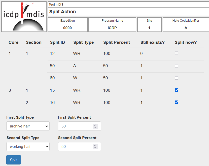Click the Still exists? column header

tap(152, 42)
